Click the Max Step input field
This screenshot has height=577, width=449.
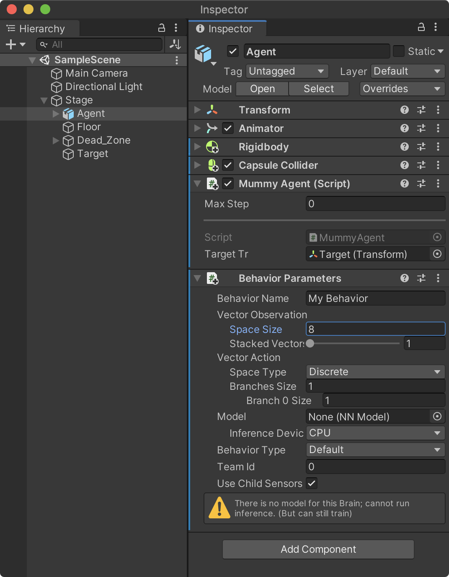coord(375,203)
